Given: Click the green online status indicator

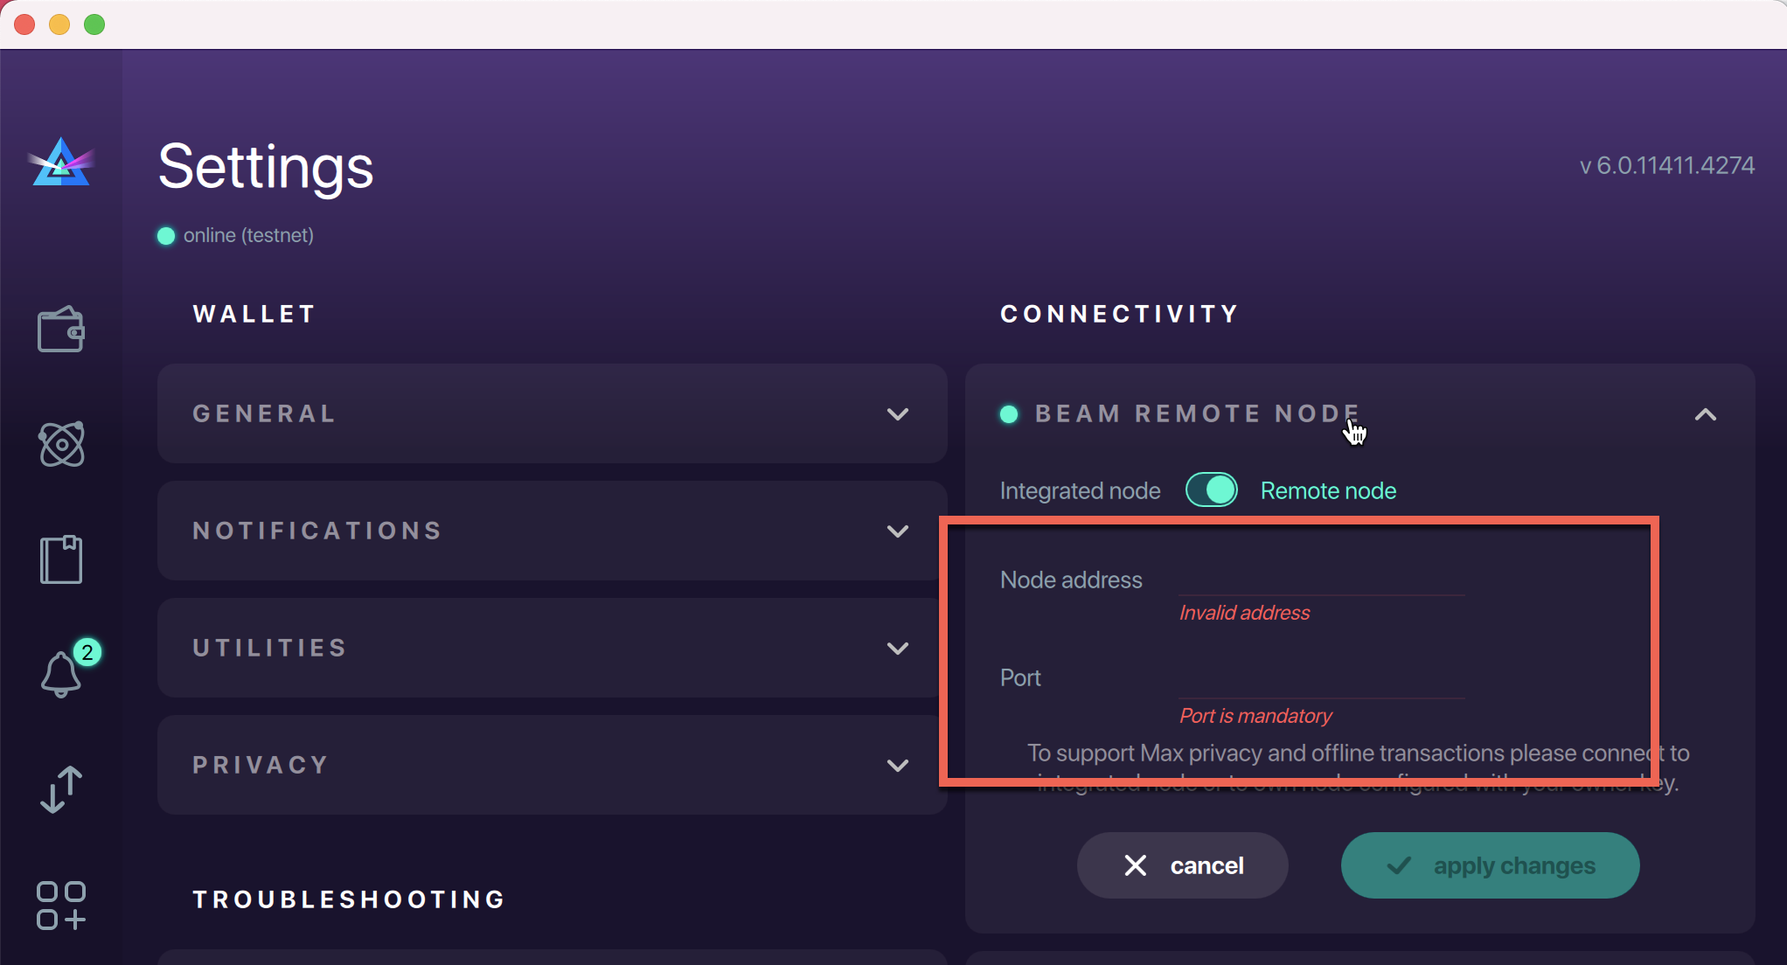Looking at the screenshot, I should pos(166,234).
